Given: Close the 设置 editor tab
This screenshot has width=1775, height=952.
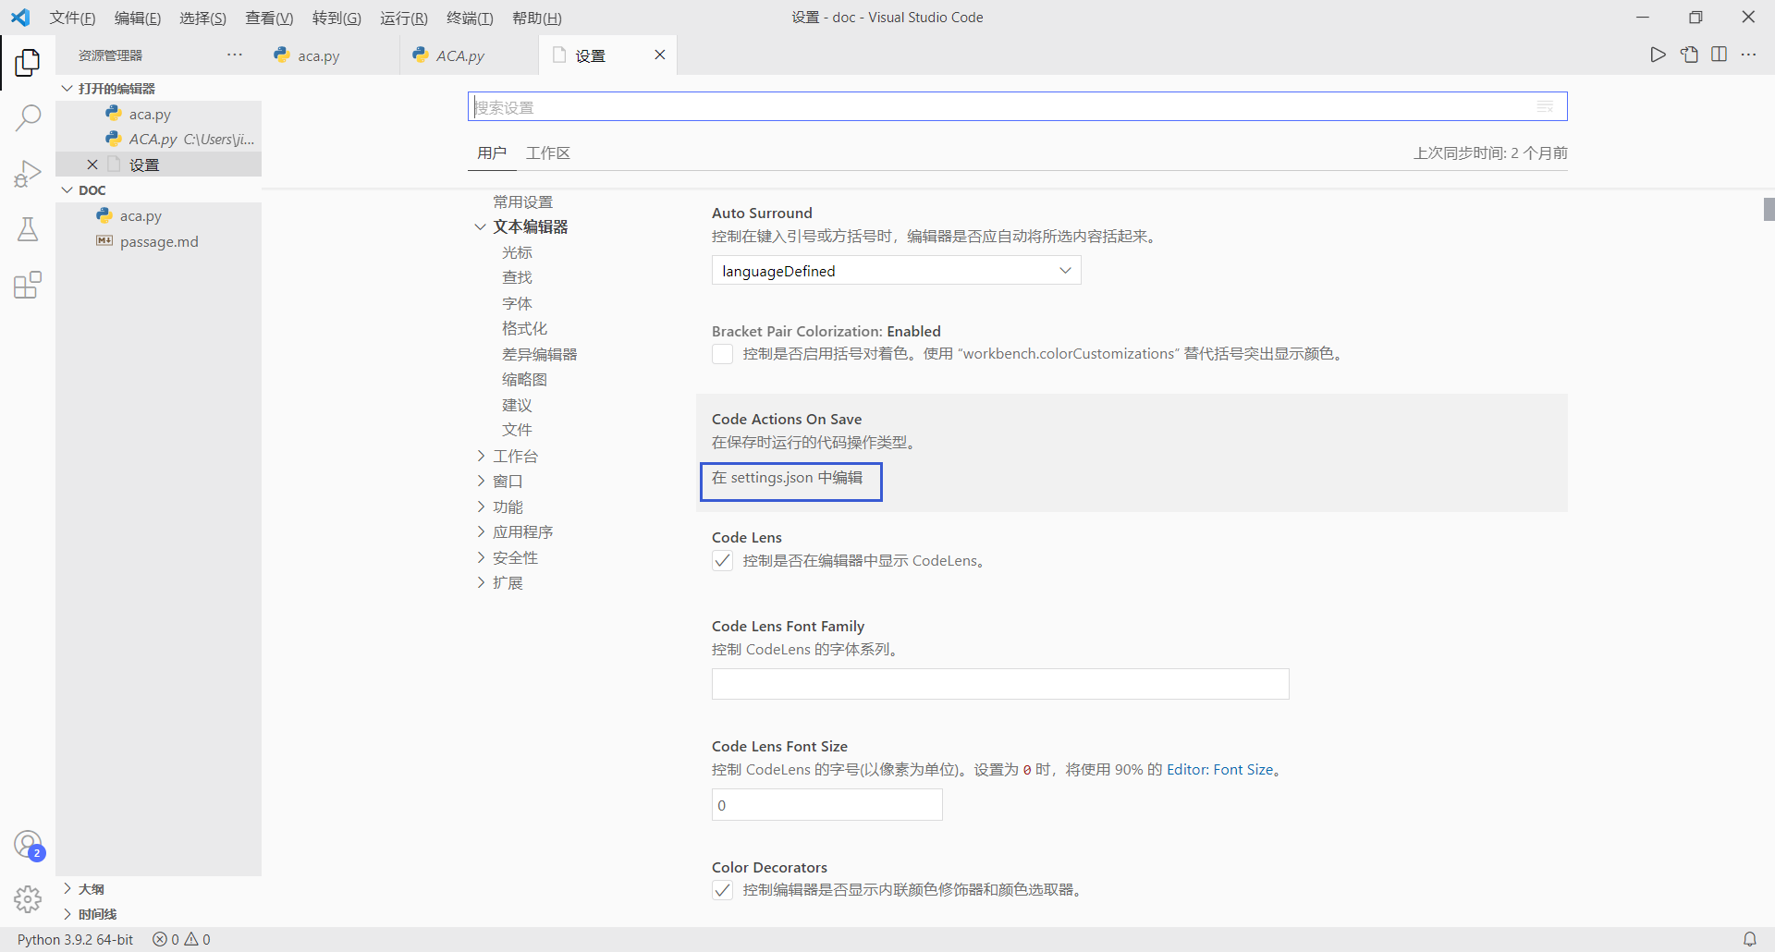Looking at the screenshot, I should (x=660, y=55).
